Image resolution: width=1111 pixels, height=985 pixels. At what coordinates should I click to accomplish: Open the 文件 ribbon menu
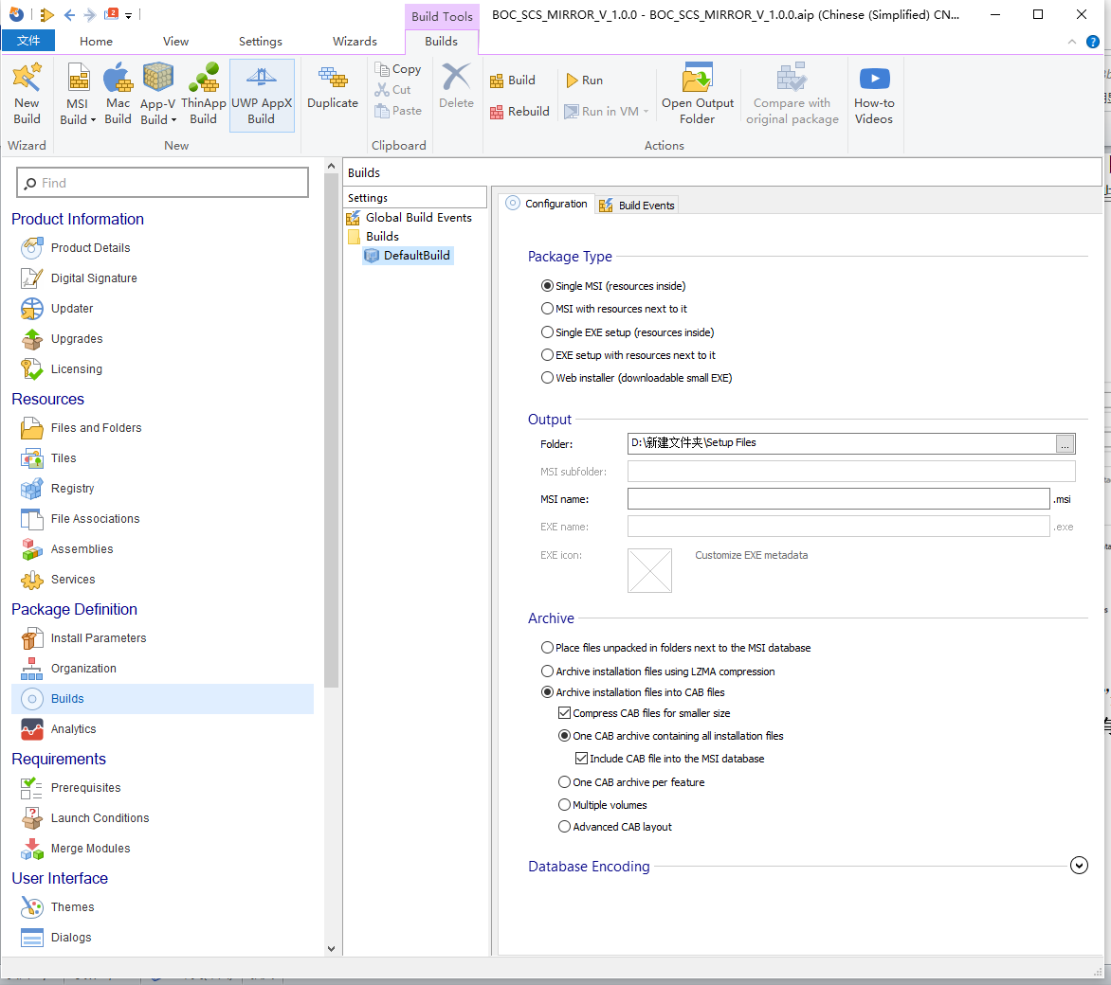click(27, 41)
